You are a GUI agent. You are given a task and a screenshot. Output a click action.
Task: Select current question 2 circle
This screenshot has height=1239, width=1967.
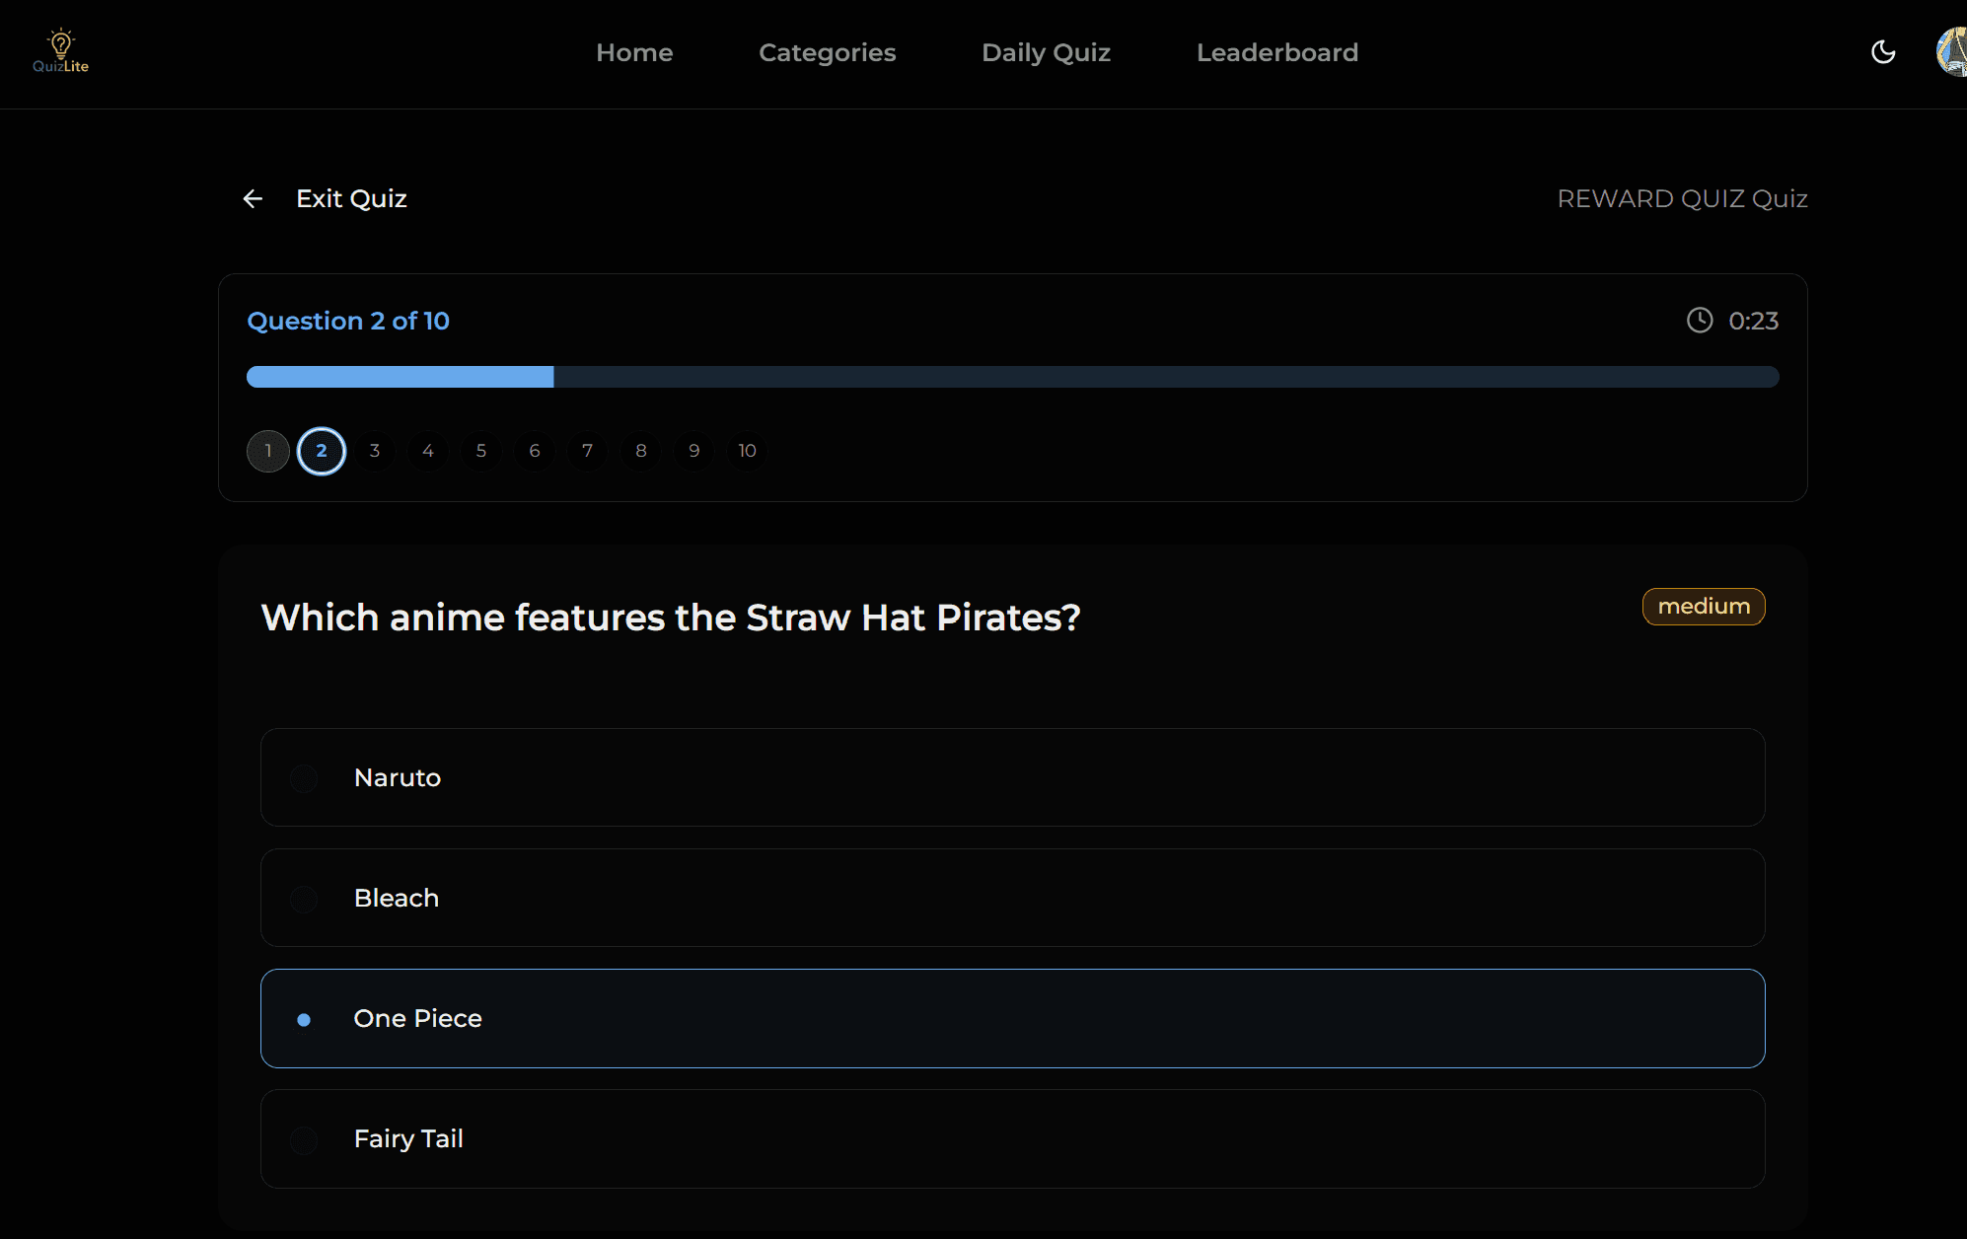pos(322,451)
